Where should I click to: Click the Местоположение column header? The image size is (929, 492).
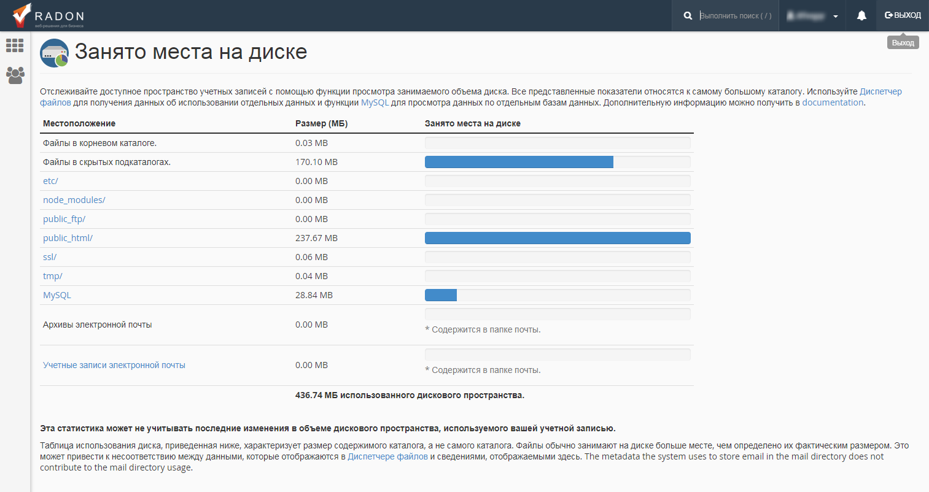(x=79, y=123)
